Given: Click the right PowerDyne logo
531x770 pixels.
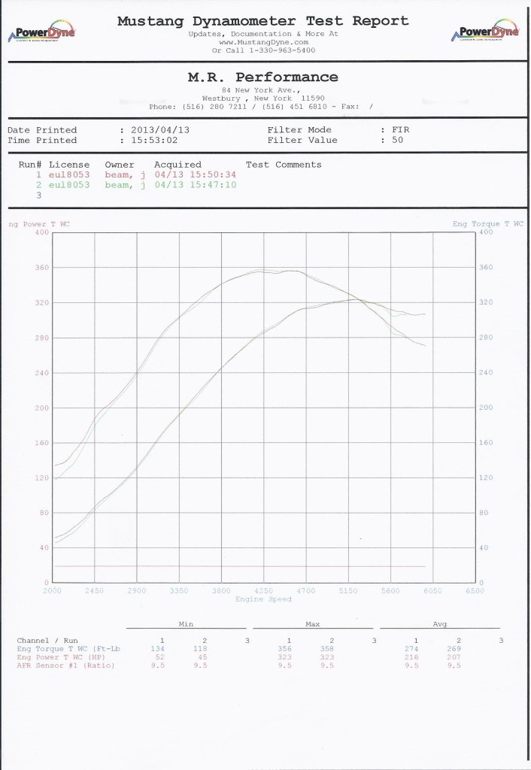Looking at the screenshot, I should (x=485, y=30).
